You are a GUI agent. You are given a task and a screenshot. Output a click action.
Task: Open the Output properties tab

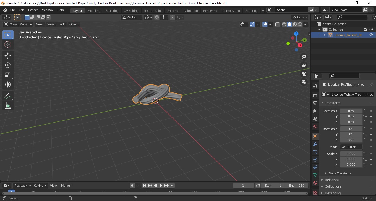(315, 103)
